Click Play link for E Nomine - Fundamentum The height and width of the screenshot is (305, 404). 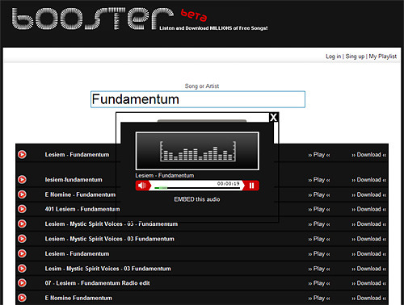coord(319,194)
